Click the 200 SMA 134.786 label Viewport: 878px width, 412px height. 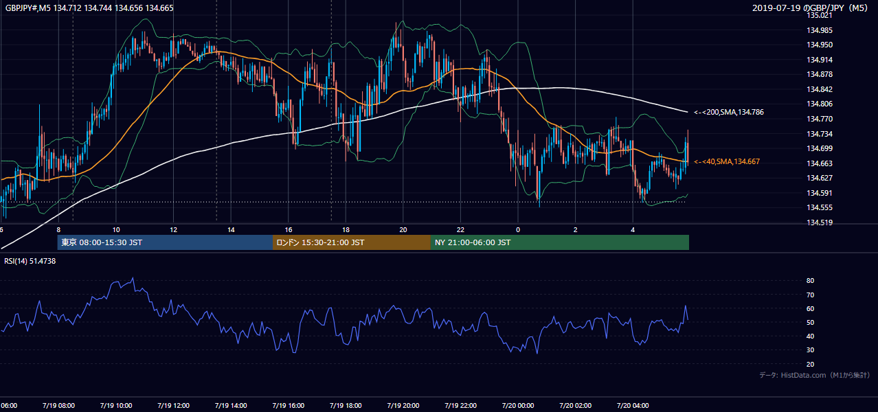pos(728,112)
